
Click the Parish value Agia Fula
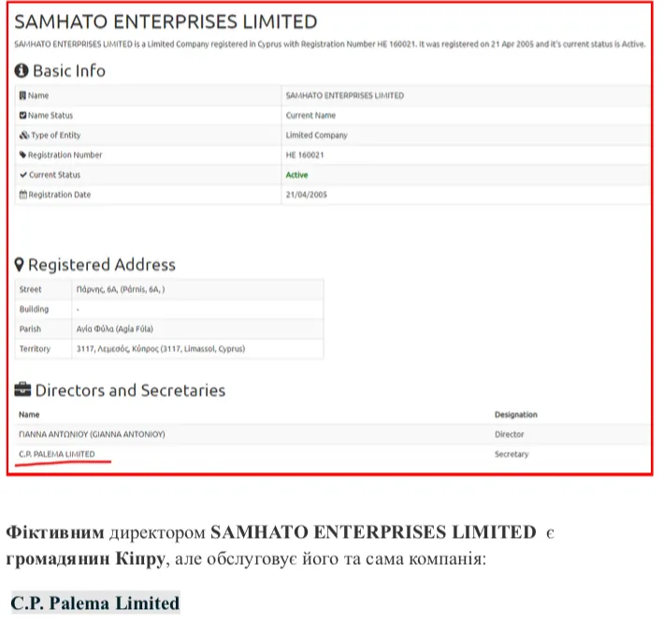[x=115, y=329]
